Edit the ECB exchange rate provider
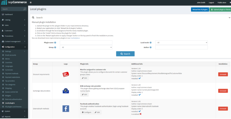231x119 pixels. coord(84,94)
